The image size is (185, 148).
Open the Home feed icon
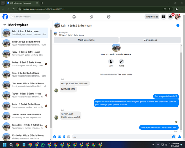74,17
